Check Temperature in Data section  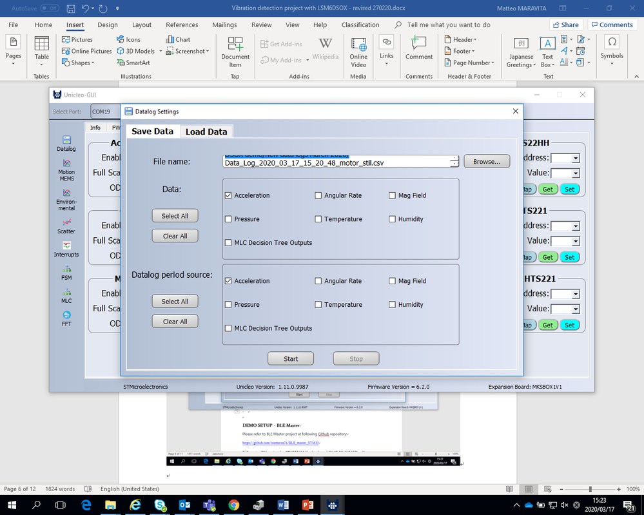318,219
